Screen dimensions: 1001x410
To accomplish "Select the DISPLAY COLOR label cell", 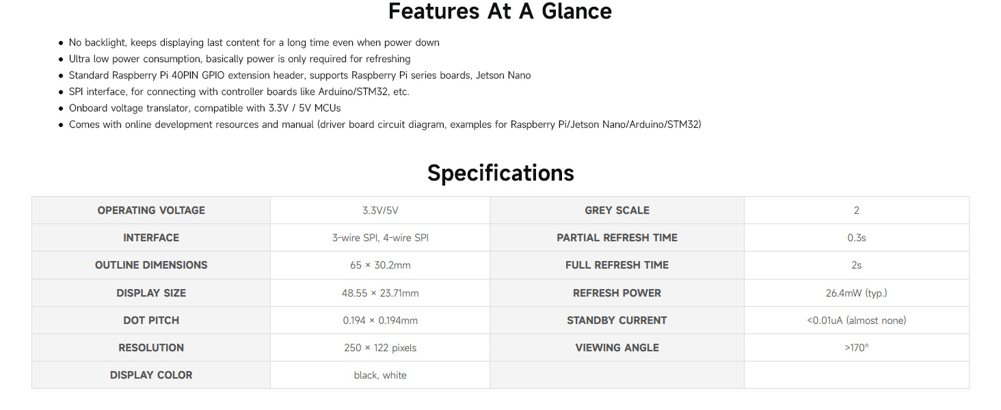I will pos(151,375).
